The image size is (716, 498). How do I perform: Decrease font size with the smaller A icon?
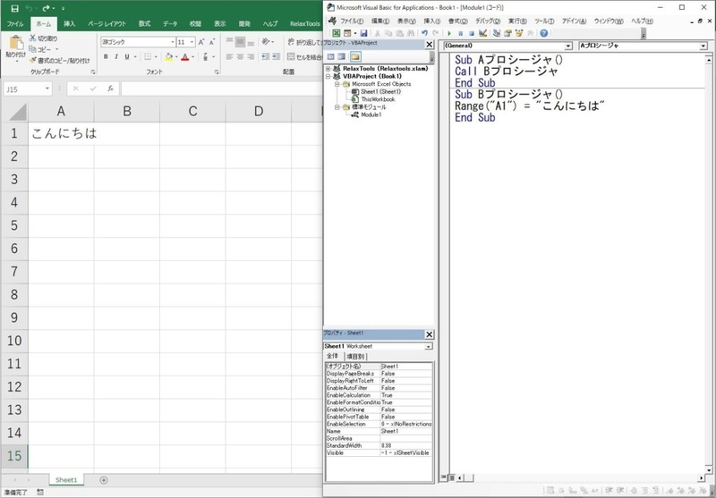(212, 42)
